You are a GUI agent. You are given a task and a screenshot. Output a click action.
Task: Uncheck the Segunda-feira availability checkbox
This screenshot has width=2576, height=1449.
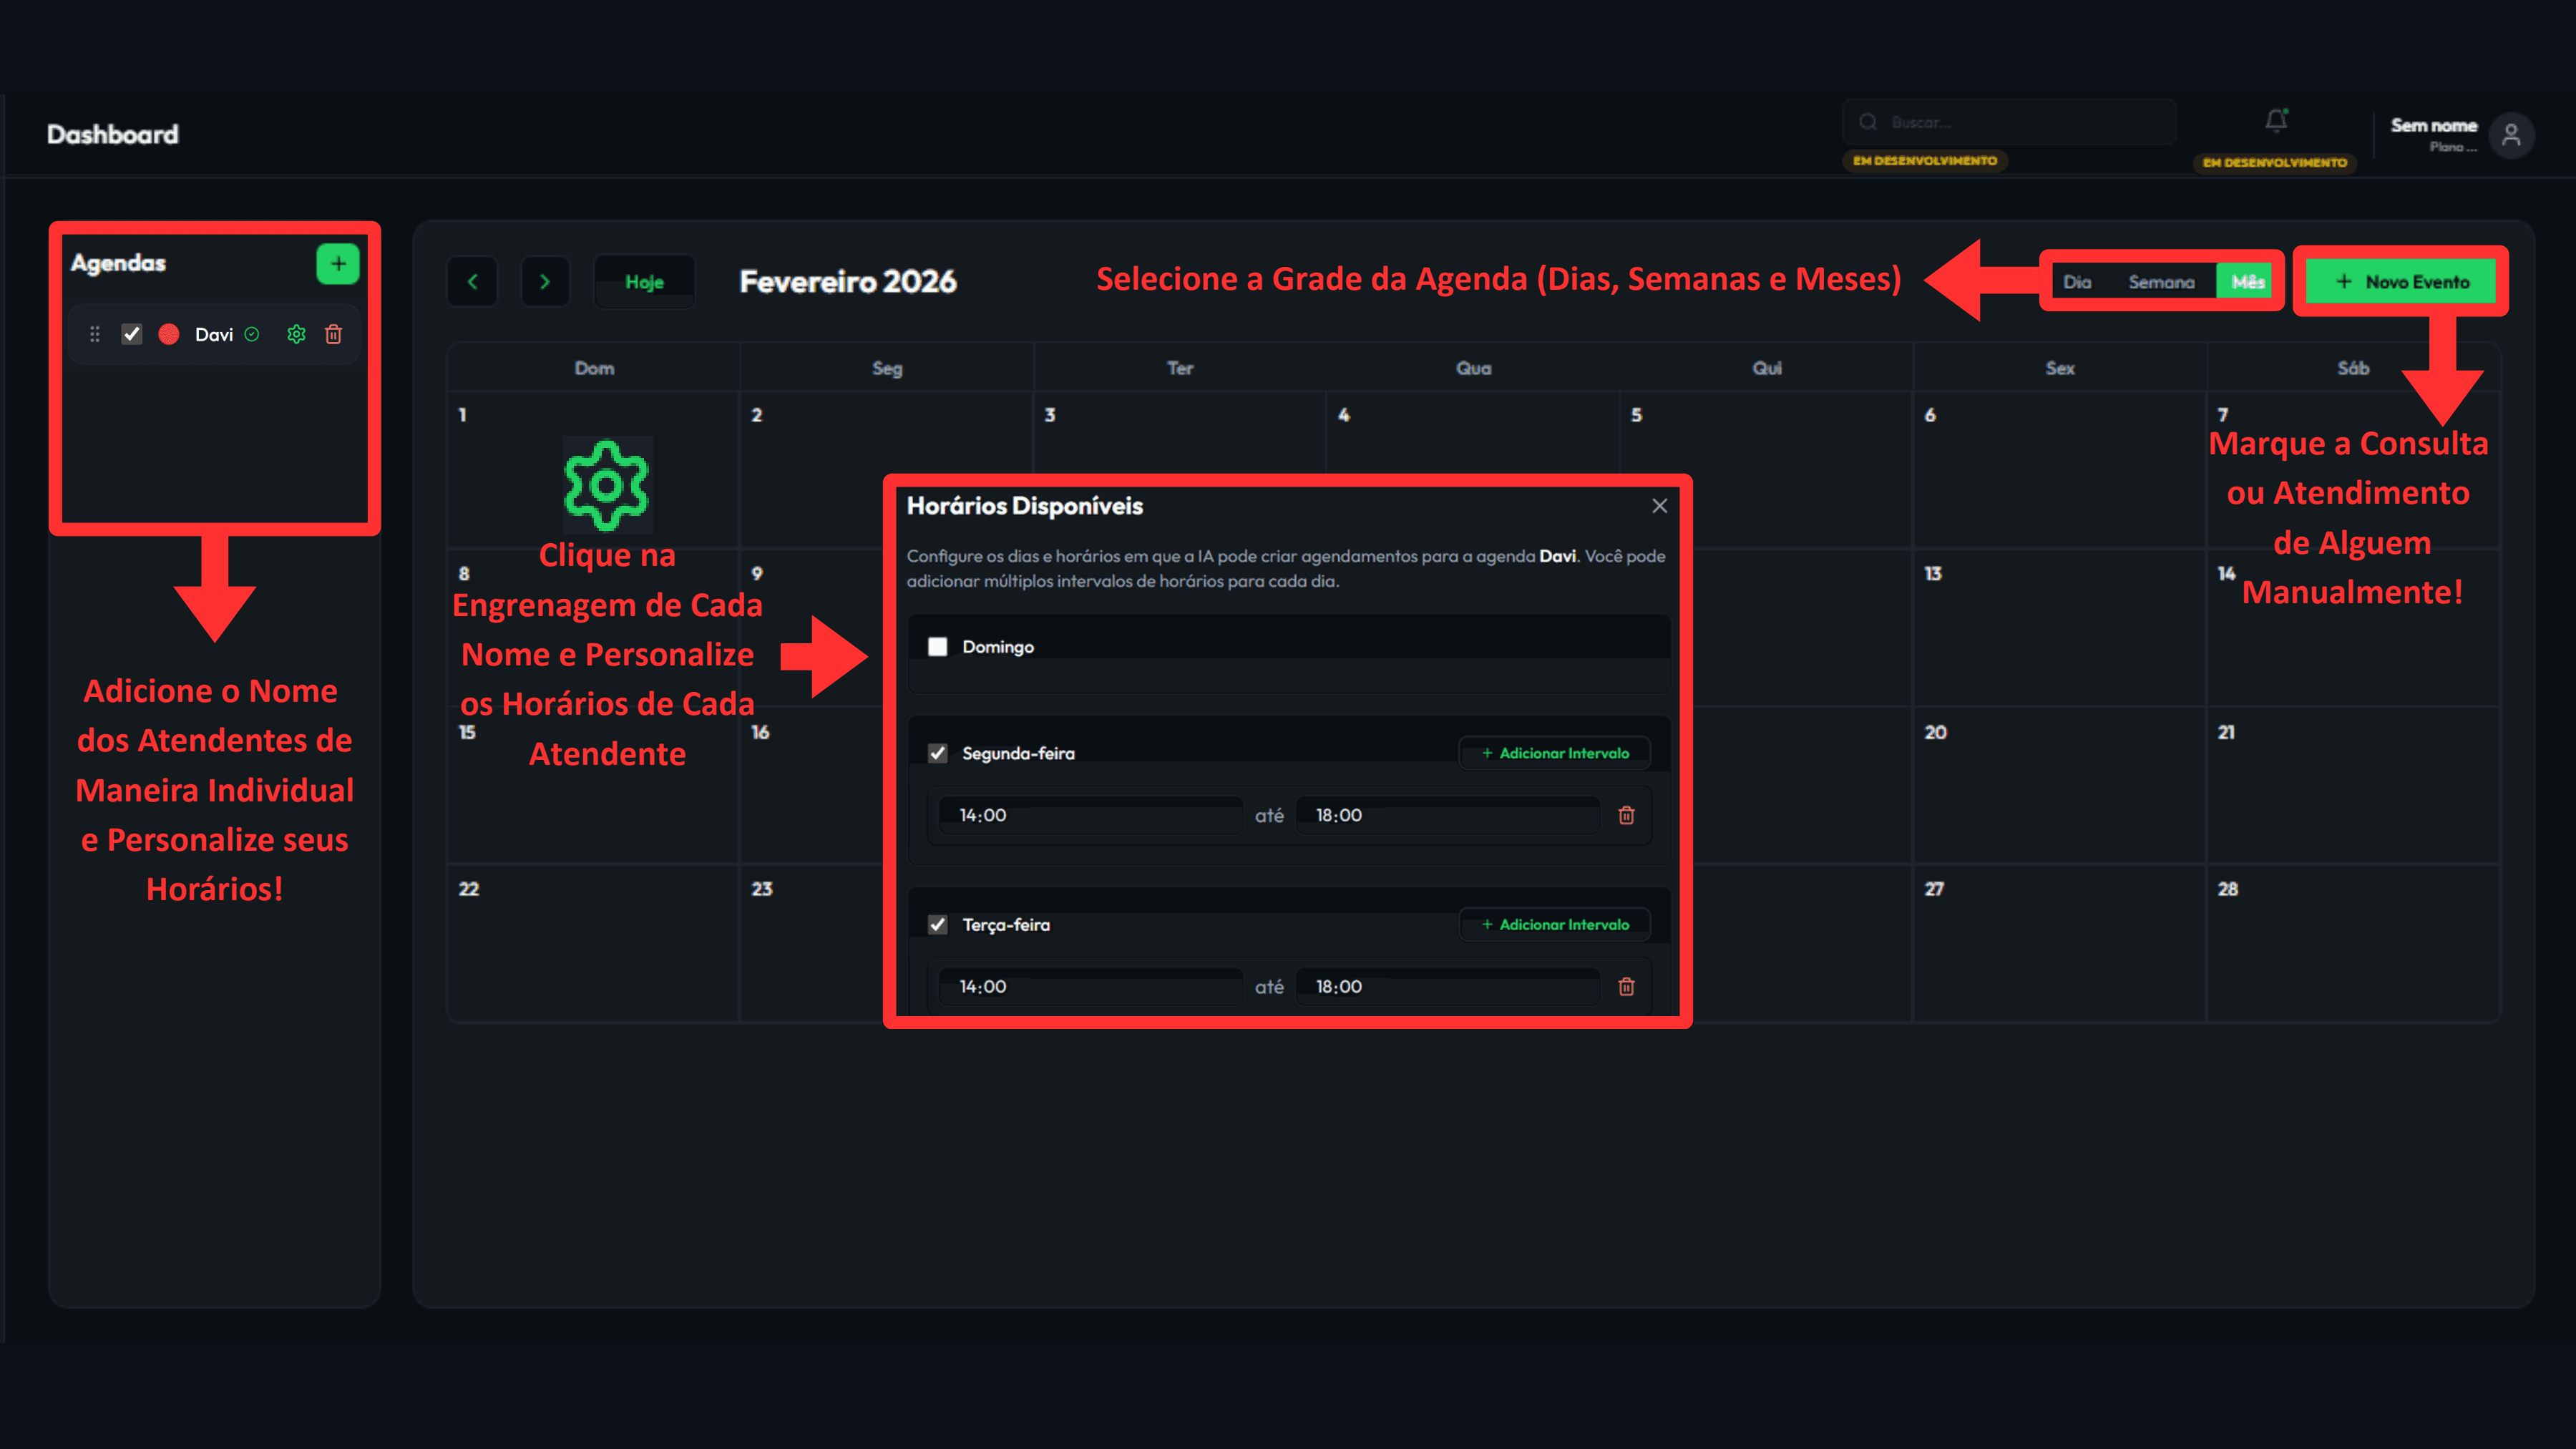click(937, 753)
